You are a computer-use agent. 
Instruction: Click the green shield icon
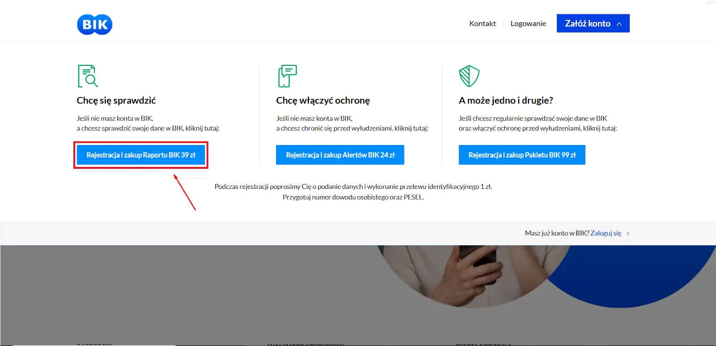(469, 76)
